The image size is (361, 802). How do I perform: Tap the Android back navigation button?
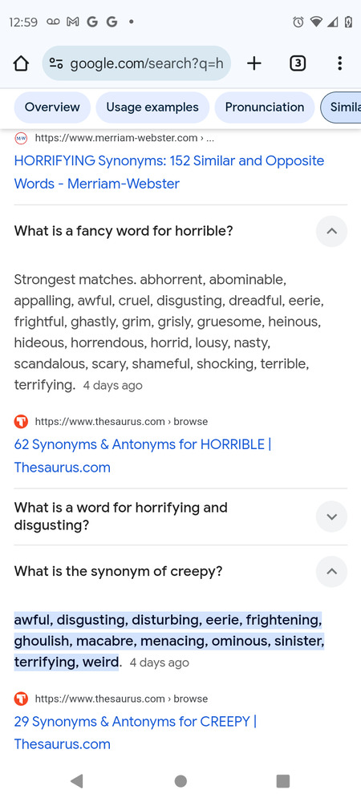pos(77,780)
